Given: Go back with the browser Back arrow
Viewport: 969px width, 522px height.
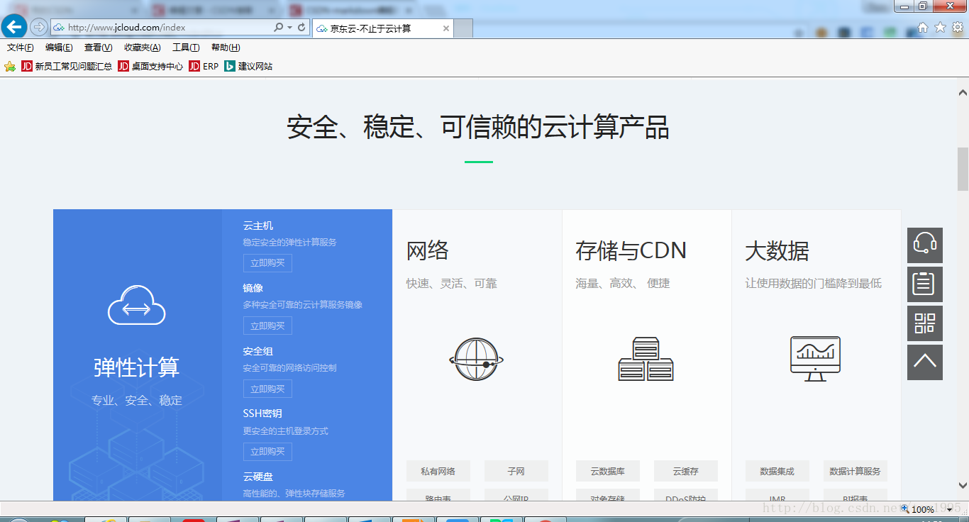Looking at the screenshot, I should point(14,27).
